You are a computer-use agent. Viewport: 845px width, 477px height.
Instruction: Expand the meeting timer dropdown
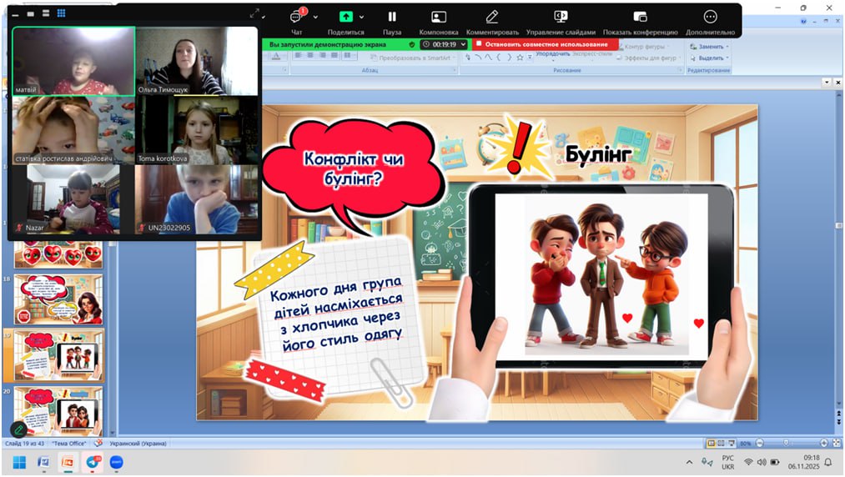click(464, 44)
